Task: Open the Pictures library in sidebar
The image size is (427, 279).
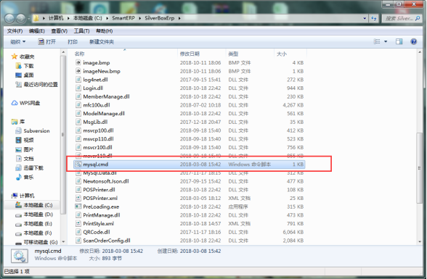Action: tap(25, 149)
